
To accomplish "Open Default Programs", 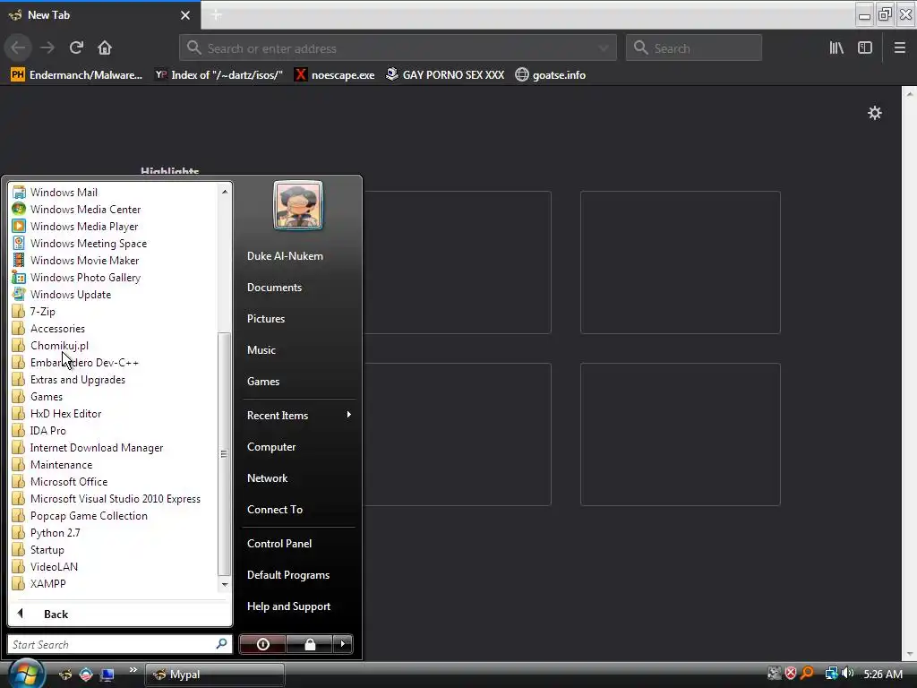I will (287, 574).
